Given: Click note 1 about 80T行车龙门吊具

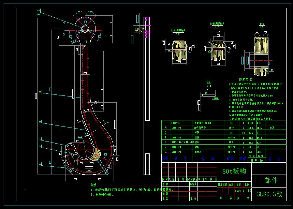Looking at the screenshot, I should pos(132,190).
